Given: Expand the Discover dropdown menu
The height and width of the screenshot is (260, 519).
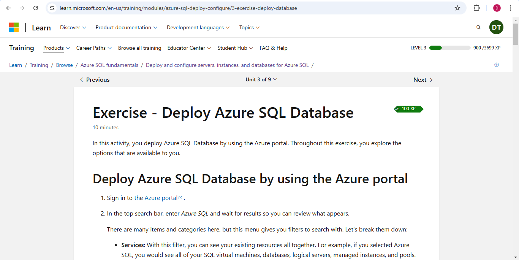Looking at the screenshot, I should 73,27.
